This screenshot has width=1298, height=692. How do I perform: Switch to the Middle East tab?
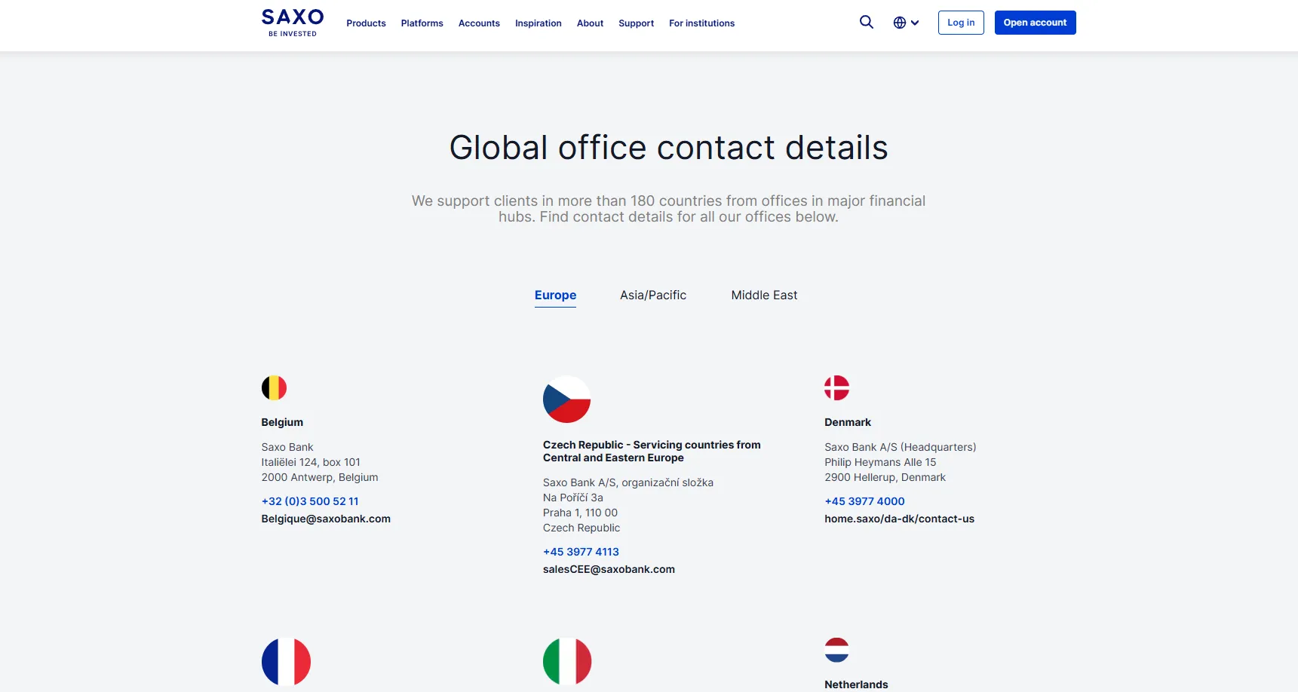click(x=764, y=295)
